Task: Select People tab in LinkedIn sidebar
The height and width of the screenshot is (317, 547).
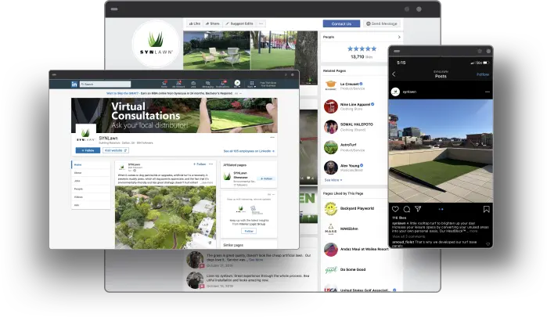Action: (91, 189)
